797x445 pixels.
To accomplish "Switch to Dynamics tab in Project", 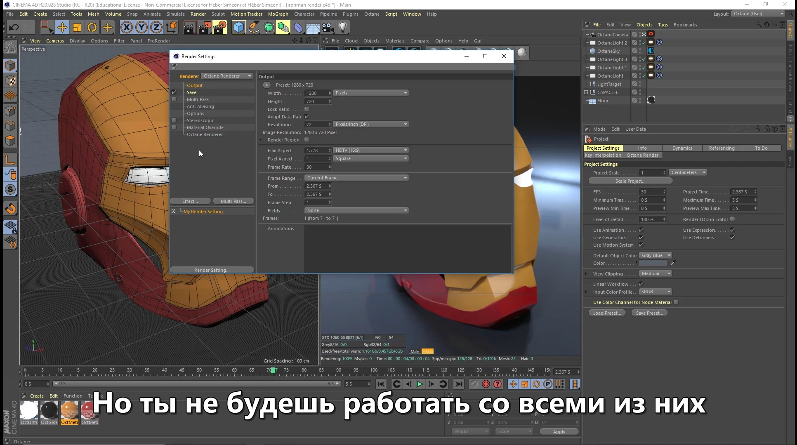I will click(682, 148).
